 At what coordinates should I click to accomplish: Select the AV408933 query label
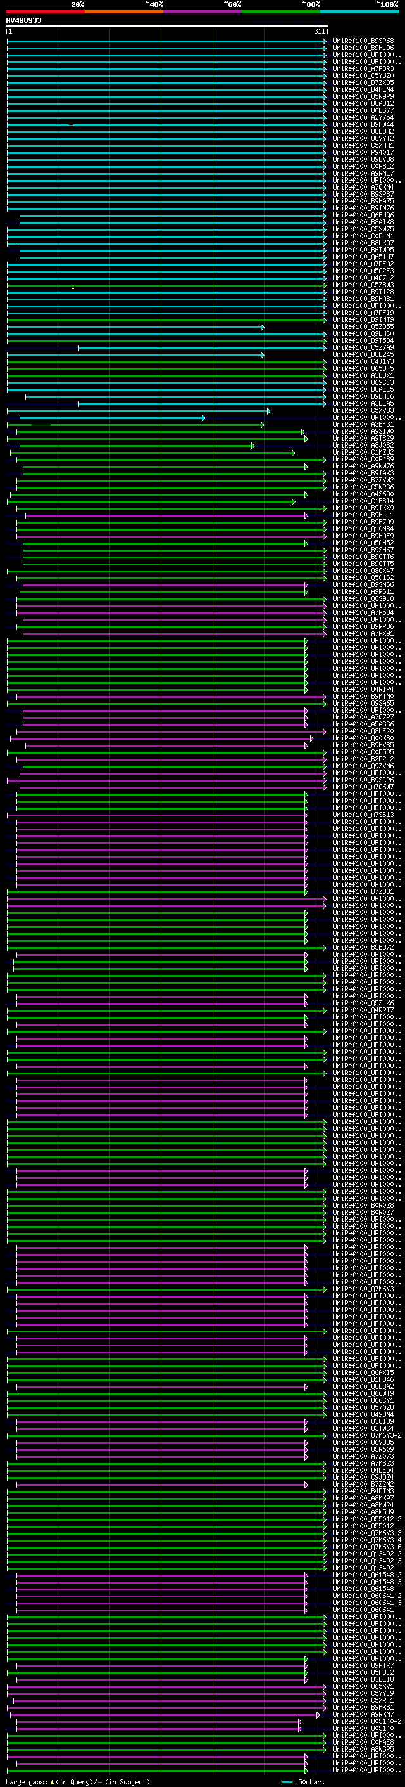[23, 20]
